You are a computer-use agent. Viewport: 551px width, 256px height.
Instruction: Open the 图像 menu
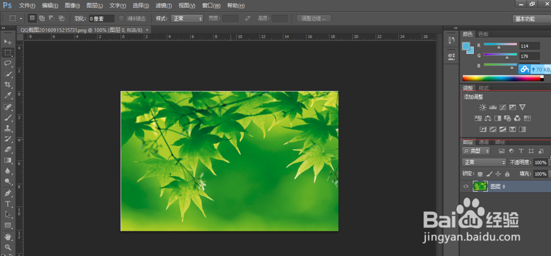pyautogui.click(x=72, y=6)
